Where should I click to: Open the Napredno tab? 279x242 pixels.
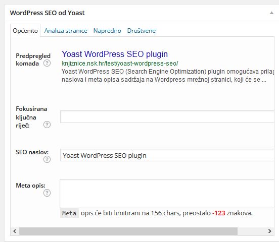(x=107, y=31)
